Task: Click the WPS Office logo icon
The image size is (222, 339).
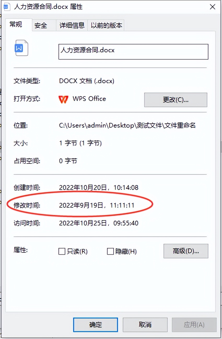Action: click(63, 99)
